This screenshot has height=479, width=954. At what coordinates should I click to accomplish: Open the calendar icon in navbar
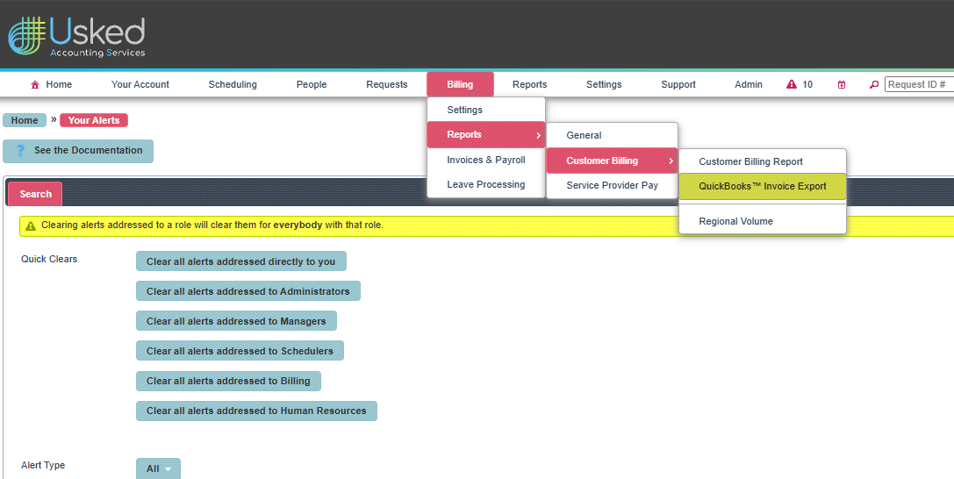pos(842,84)
